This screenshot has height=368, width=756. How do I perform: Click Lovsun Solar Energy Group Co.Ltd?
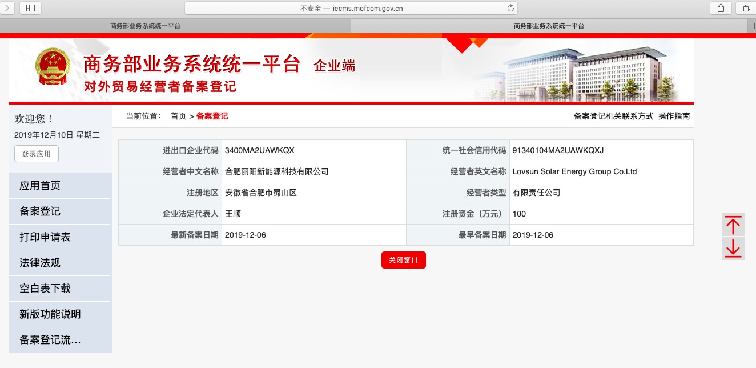coord(574,171)
